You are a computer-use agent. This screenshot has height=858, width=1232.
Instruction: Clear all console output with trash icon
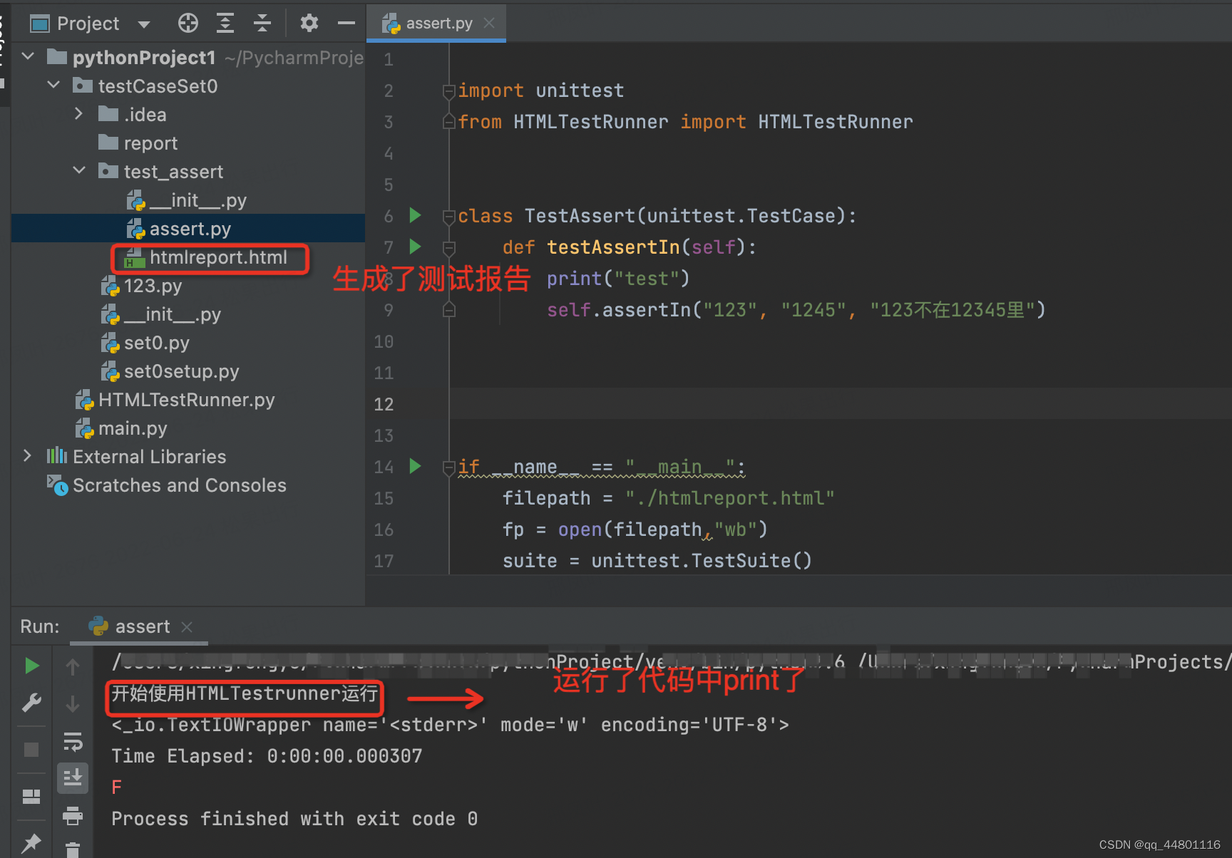(x=72, y=849)
